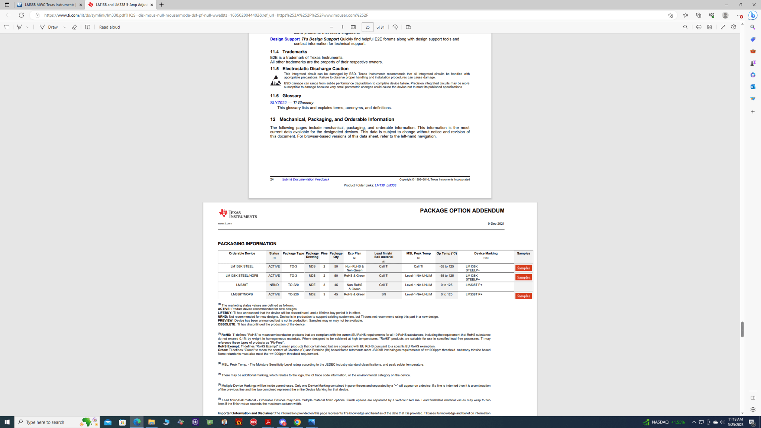Open Find in PDF search

coord(685,27)
